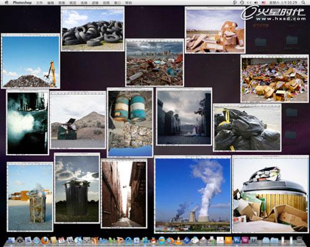Screen dimensions: 310x247
Task: Launch Lightroom Lr from the dock
Action: [254, 240]
